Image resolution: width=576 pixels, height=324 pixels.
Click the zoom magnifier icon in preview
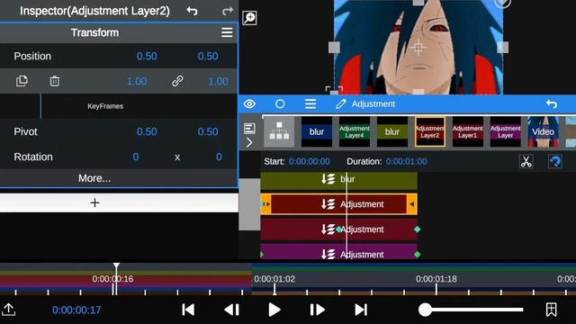click(249, 18)
